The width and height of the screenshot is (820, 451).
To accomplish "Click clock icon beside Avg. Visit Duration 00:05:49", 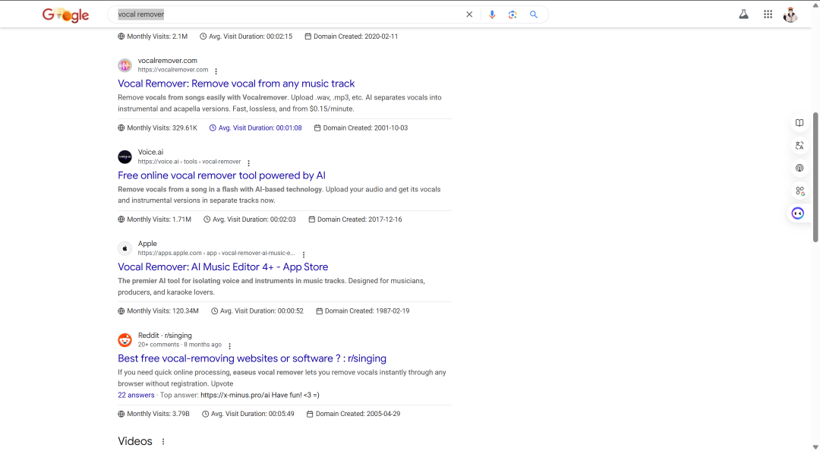I will [206, 414].
